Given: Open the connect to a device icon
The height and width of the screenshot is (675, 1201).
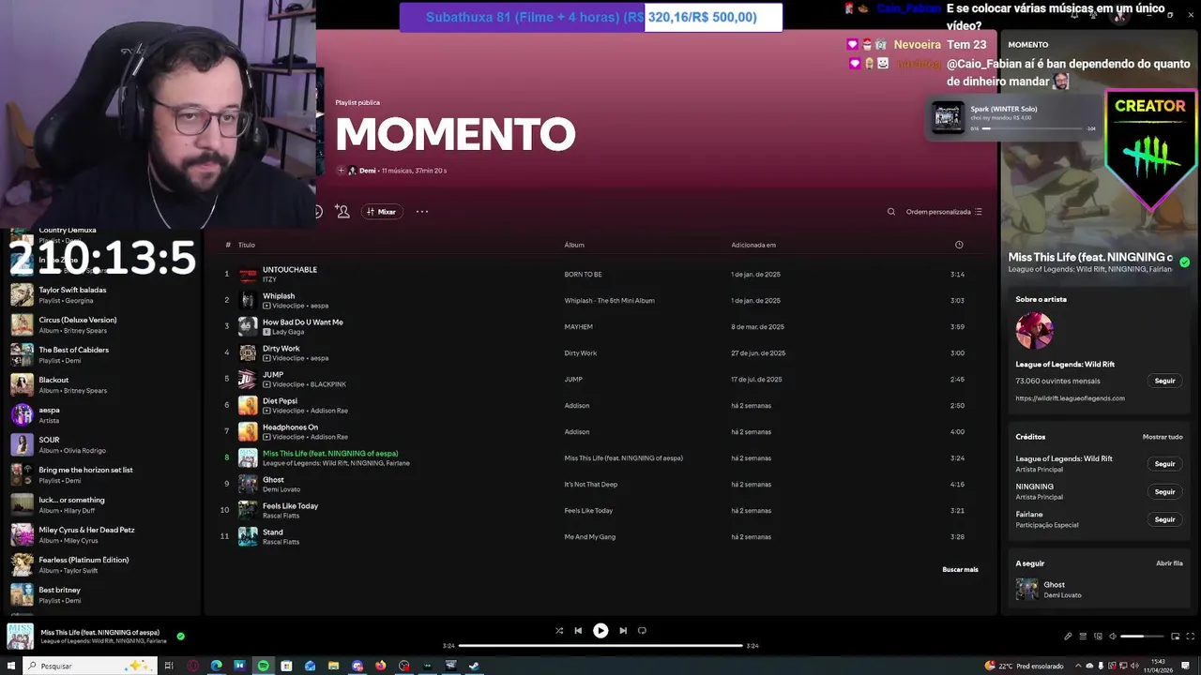Looking at the screenshot, I should (x=1098, y=637).
